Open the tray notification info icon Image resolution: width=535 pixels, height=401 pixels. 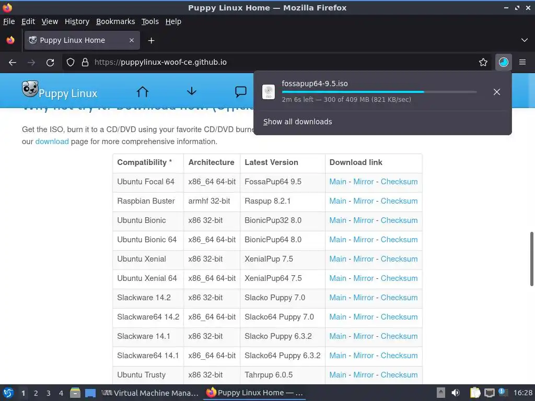coord(503,392)
